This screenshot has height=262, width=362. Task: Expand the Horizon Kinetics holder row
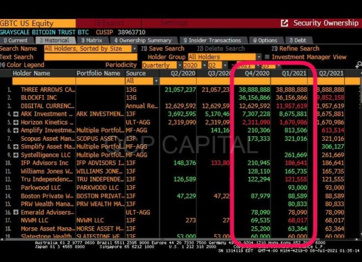pos(16,122)
